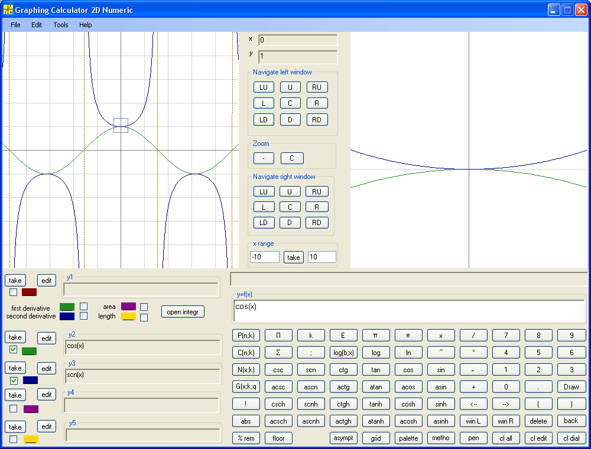Click the plus operator key

pyautogui.click(x=473, y=387)
